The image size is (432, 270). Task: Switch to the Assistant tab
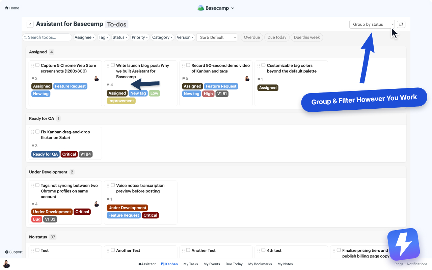tap(147, 264)
